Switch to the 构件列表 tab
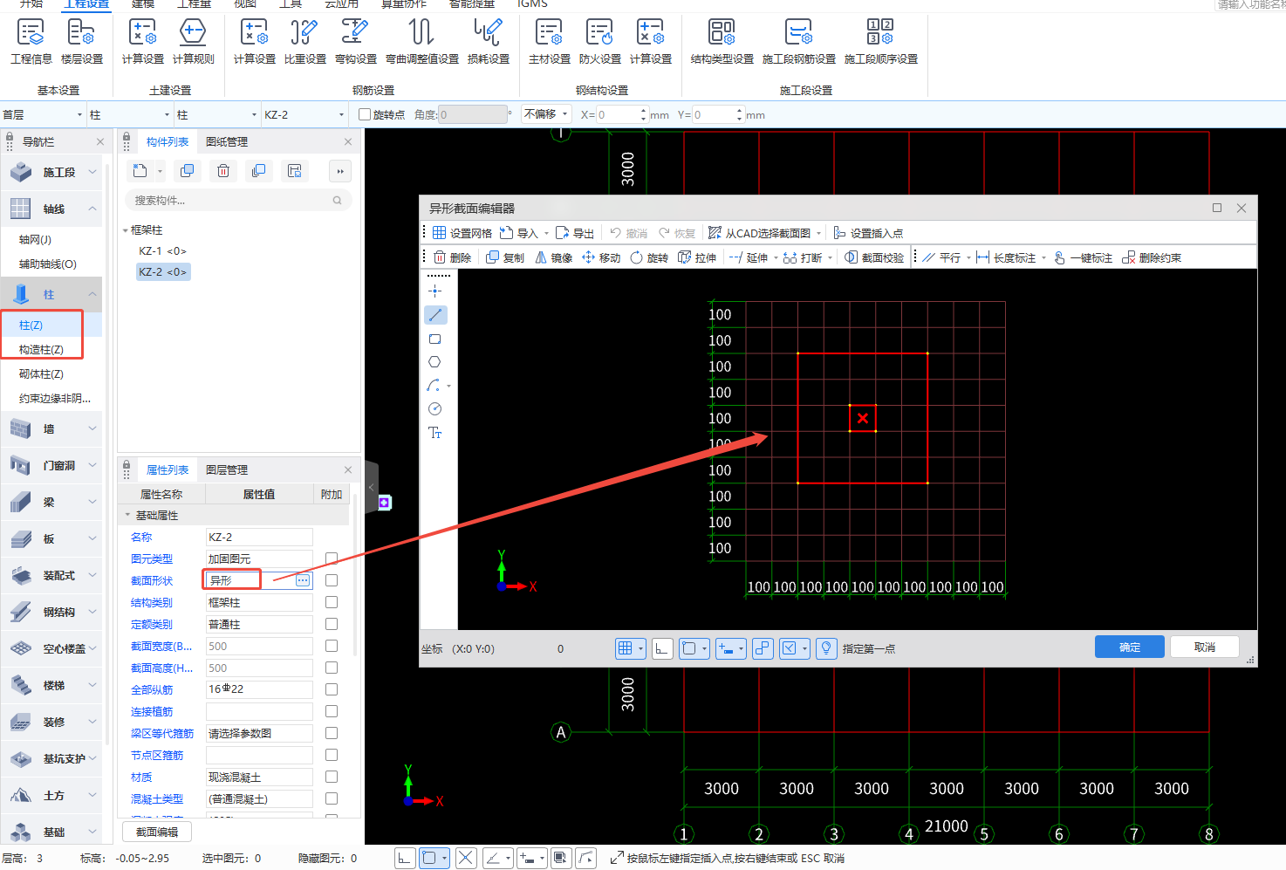1286x870 pixels. pyautogui.click(x=168, y=142)
